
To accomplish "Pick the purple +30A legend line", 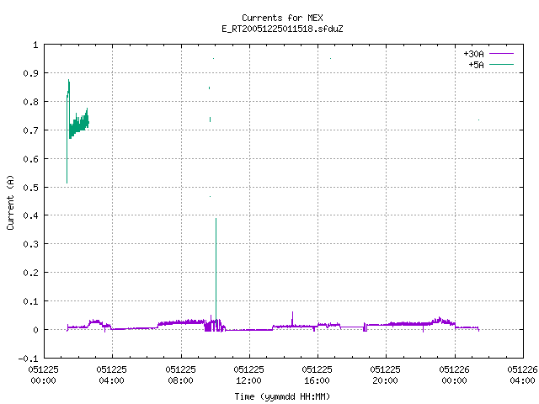I will [x=501, y=54].
